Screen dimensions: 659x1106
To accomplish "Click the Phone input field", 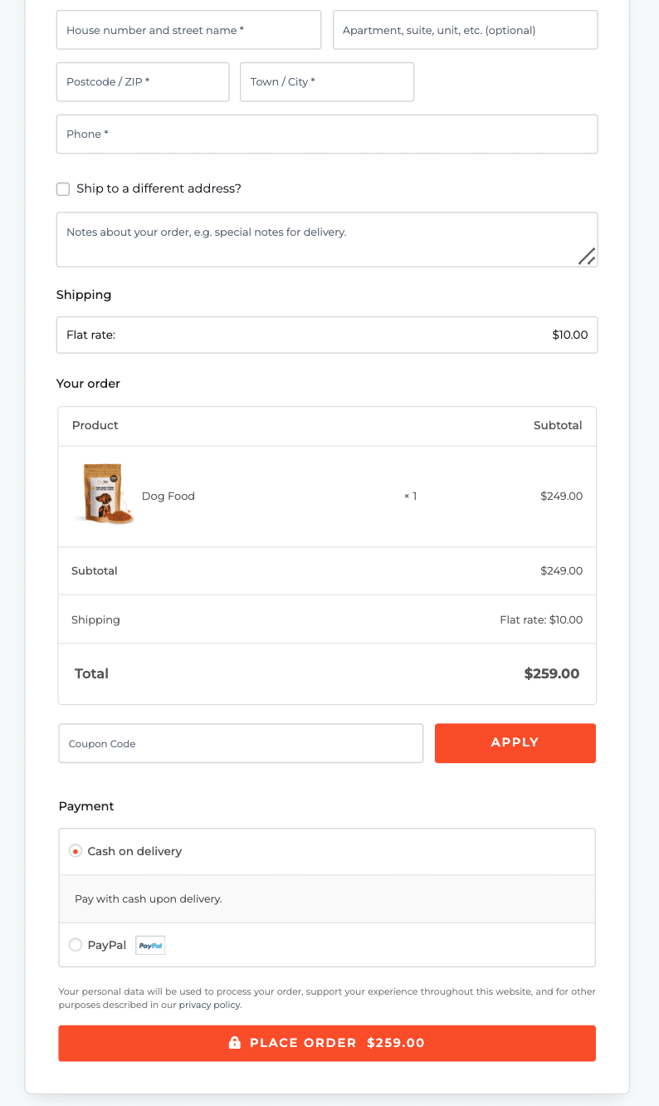I will pyautogui.click(x=327, y=135).
